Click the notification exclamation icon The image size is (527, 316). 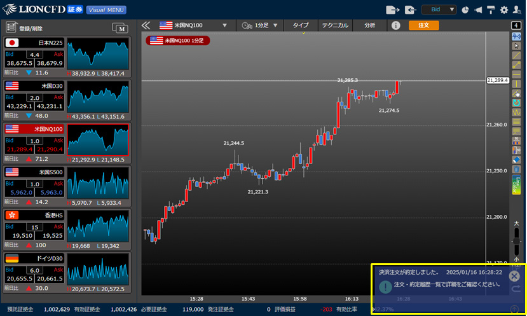tap(385, 287)
